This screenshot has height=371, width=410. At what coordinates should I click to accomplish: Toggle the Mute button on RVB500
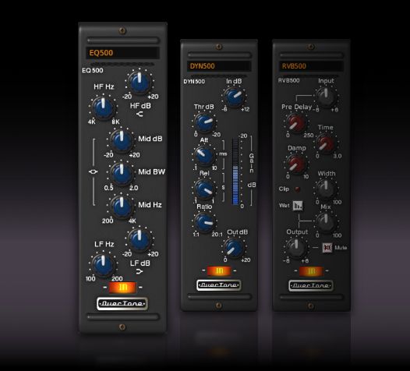(327, 247)
